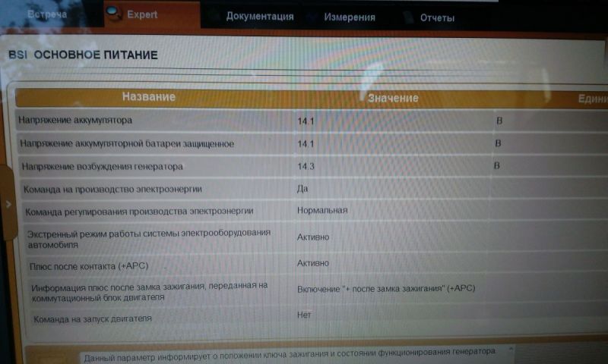Switch to the Встреча tab
The width and height of the screenshot is (608, 364).
tap(46, 15)
